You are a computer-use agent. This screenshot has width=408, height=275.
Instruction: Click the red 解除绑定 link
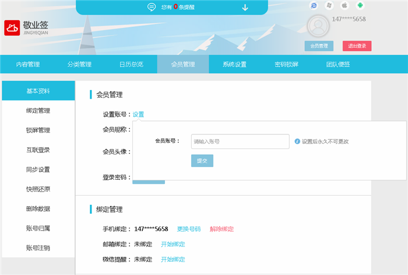pyautogui.click(x=221, y=229)
